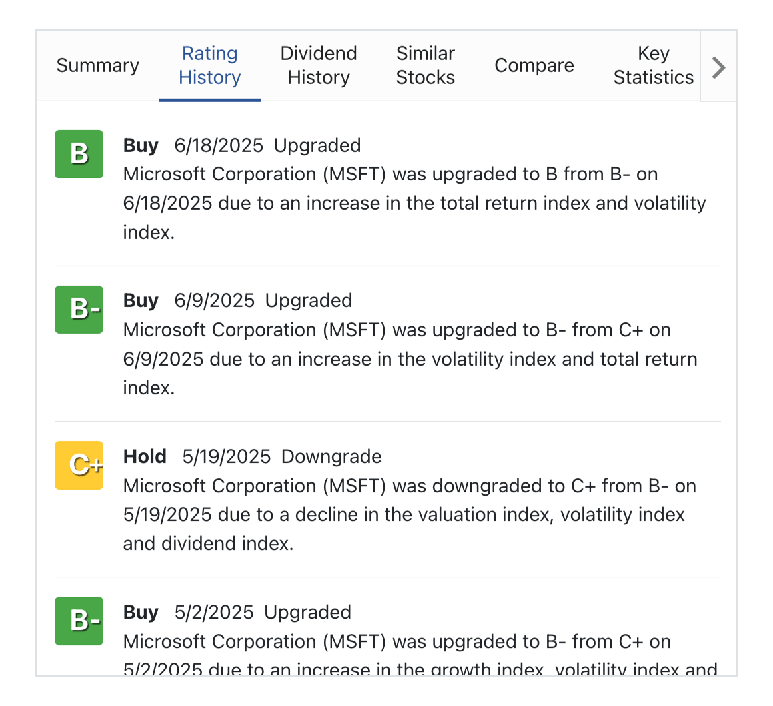
Task: Click the green B rating badge for 6/18/2025
Action: pos(79,154)
